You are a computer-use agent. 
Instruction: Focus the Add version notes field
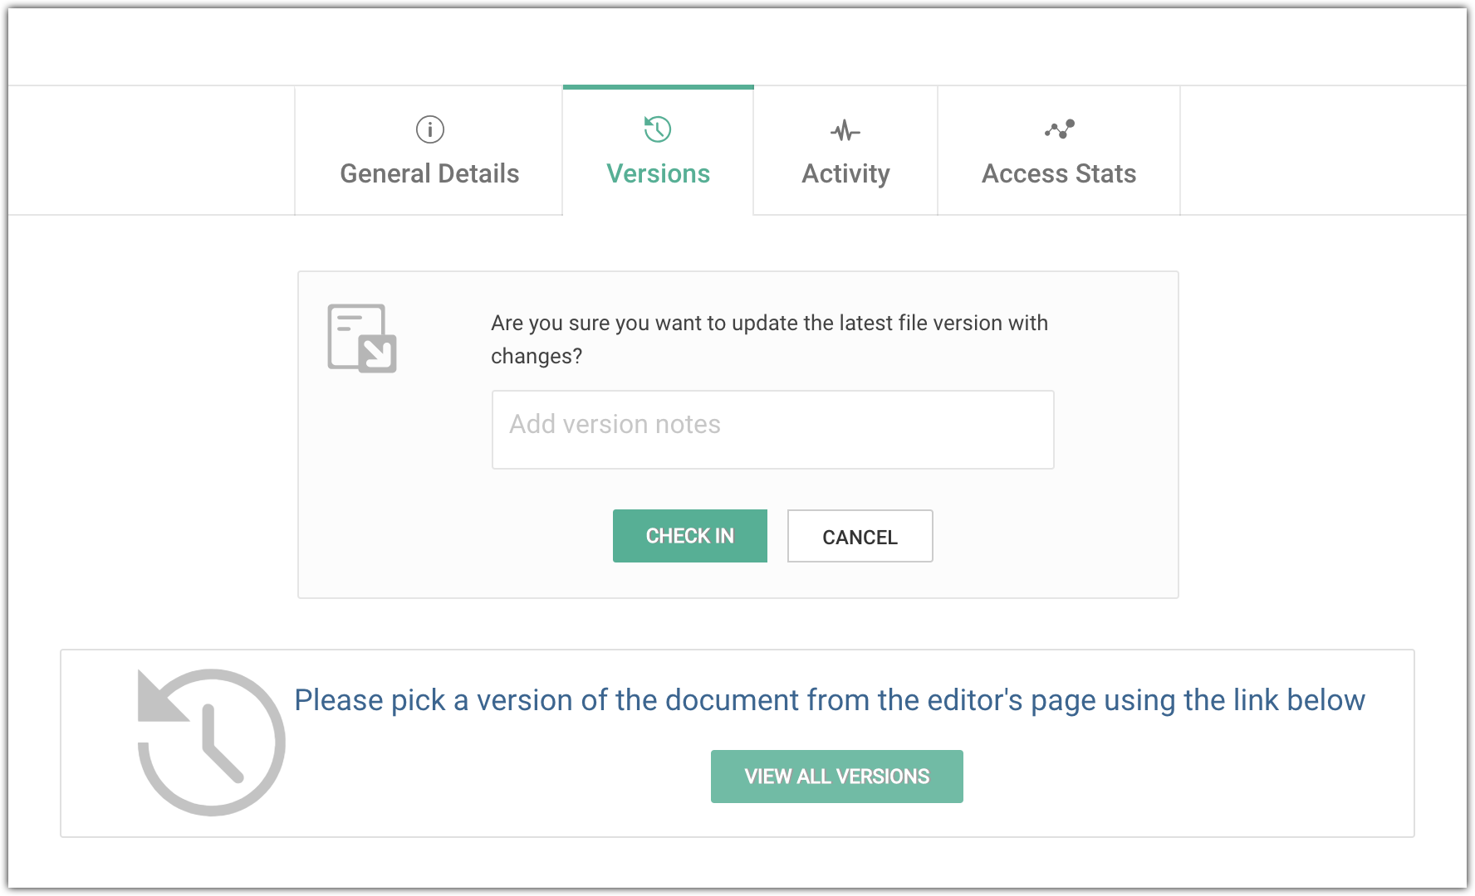(x=772, y=430)
